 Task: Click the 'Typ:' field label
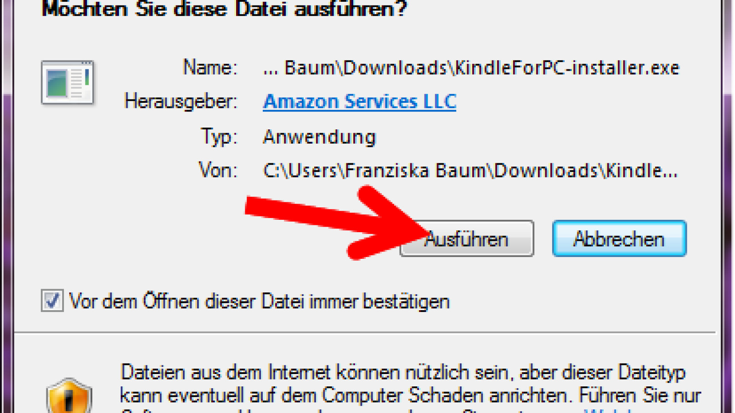[x=219, y=137]
